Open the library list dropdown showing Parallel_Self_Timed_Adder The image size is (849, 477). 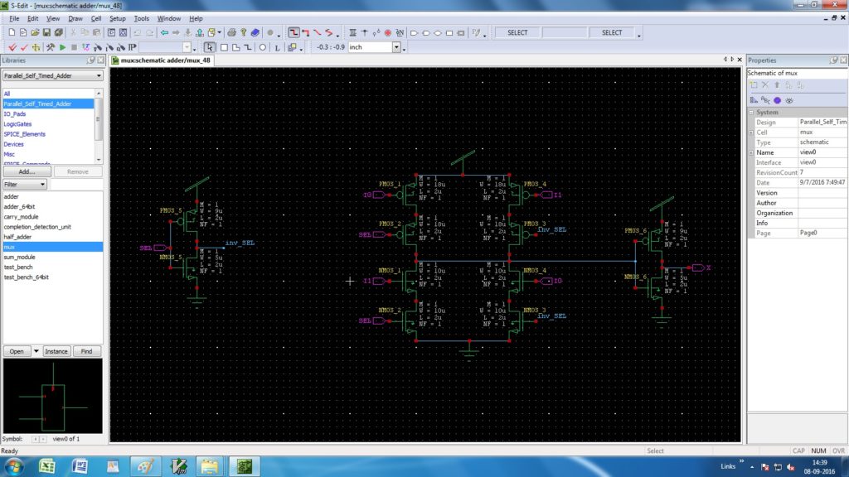(98, 75)
